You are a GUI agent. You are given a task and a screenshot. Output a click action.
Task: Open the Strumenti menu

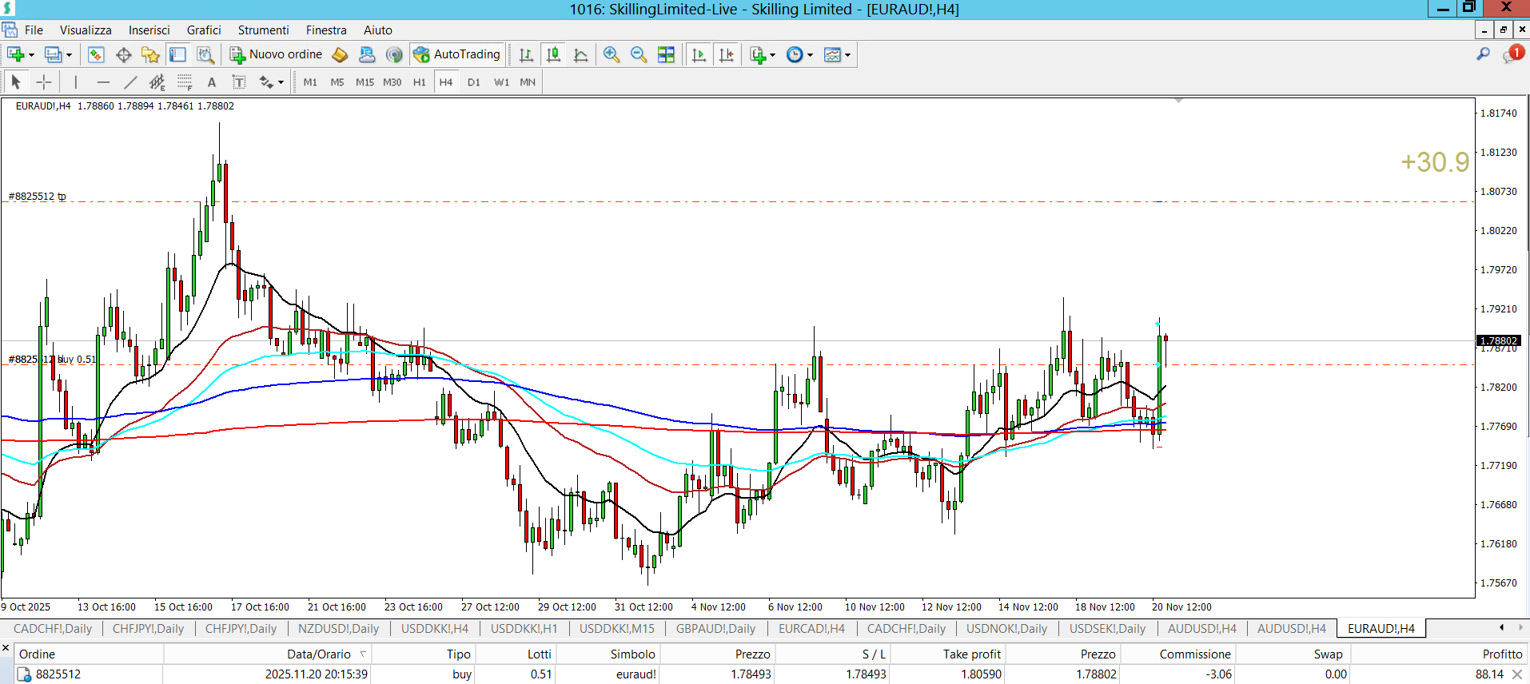pyautogui.click(x=263, y=30)
